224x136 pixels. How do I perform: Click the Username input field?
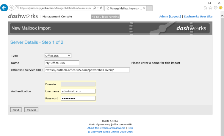tap(78, 91)
